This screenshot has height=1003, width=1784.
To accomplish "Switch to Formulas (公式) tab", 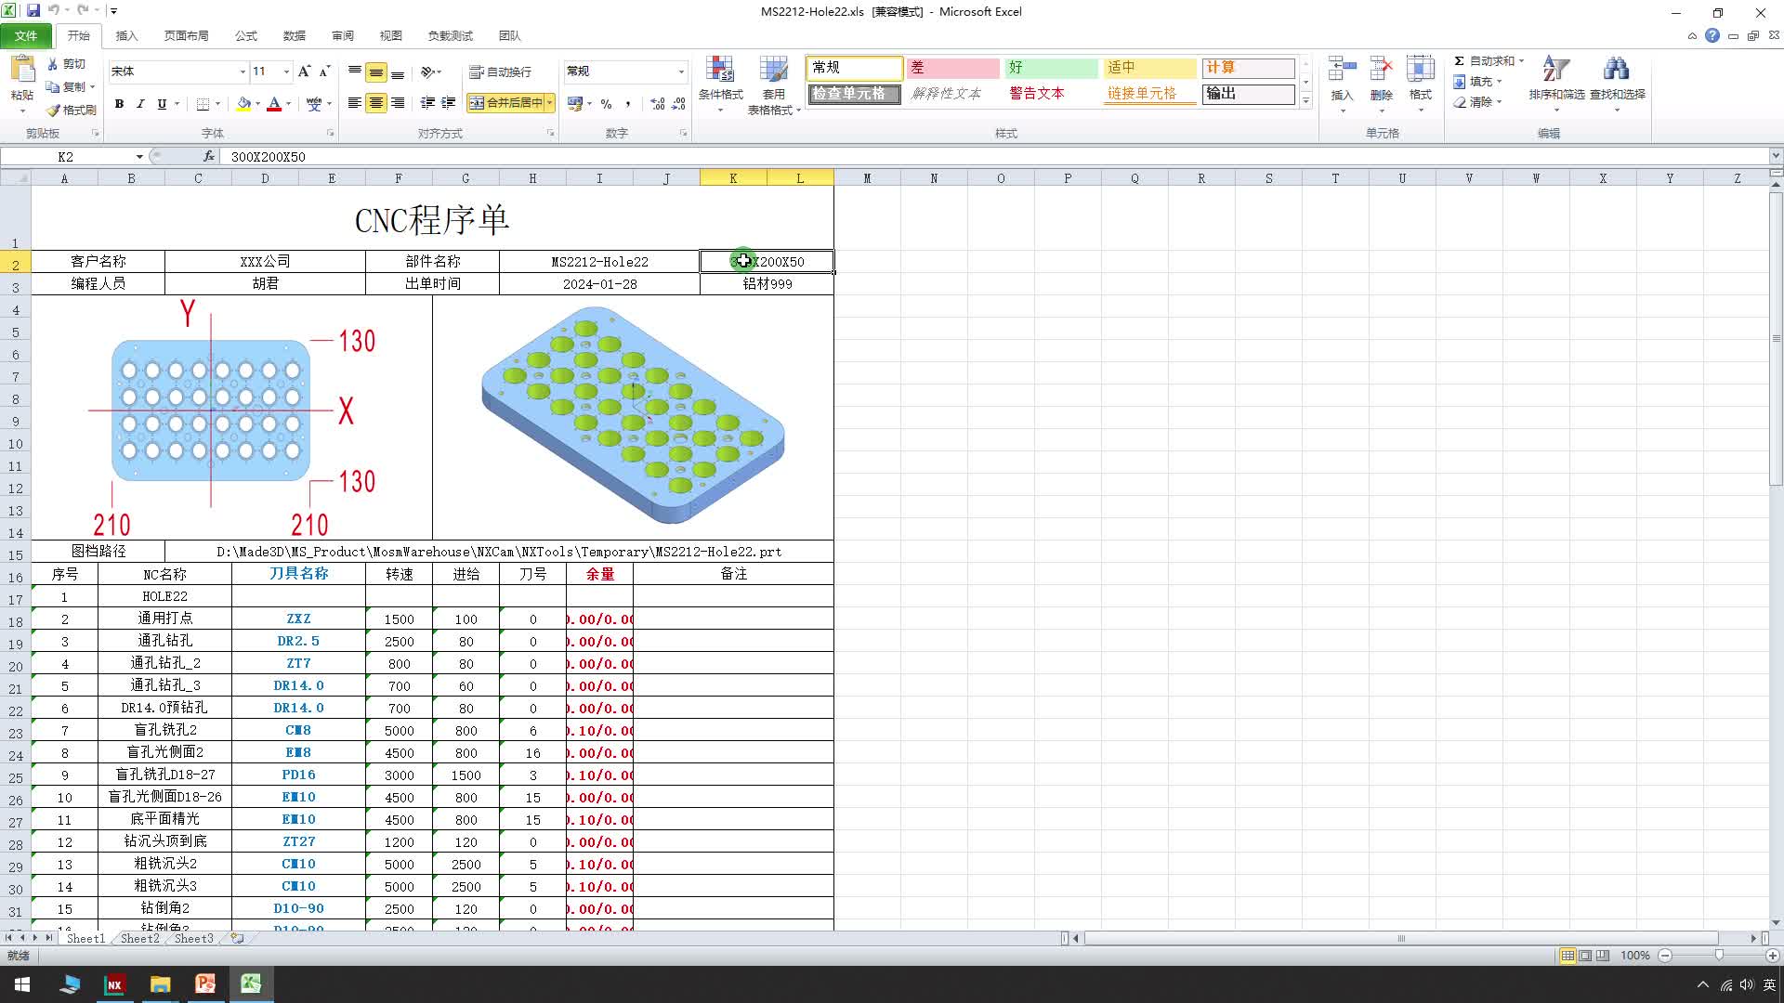I will point(246,35).
